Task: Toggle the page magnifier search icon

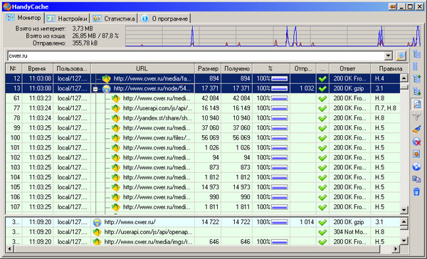Action: point(416,104)
